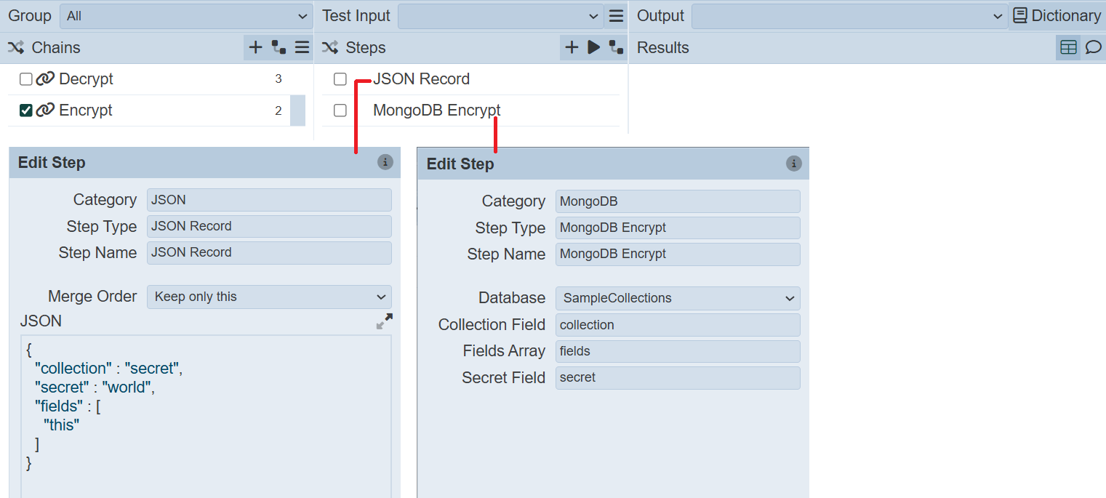
Task: Expand the JSON editor to full size
Action: 384,321
